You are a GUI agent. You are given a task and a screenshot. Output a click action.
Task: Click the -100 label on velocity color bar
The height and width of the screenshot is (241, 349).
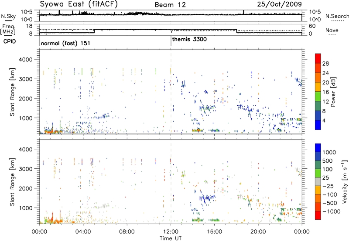[330, 194]
